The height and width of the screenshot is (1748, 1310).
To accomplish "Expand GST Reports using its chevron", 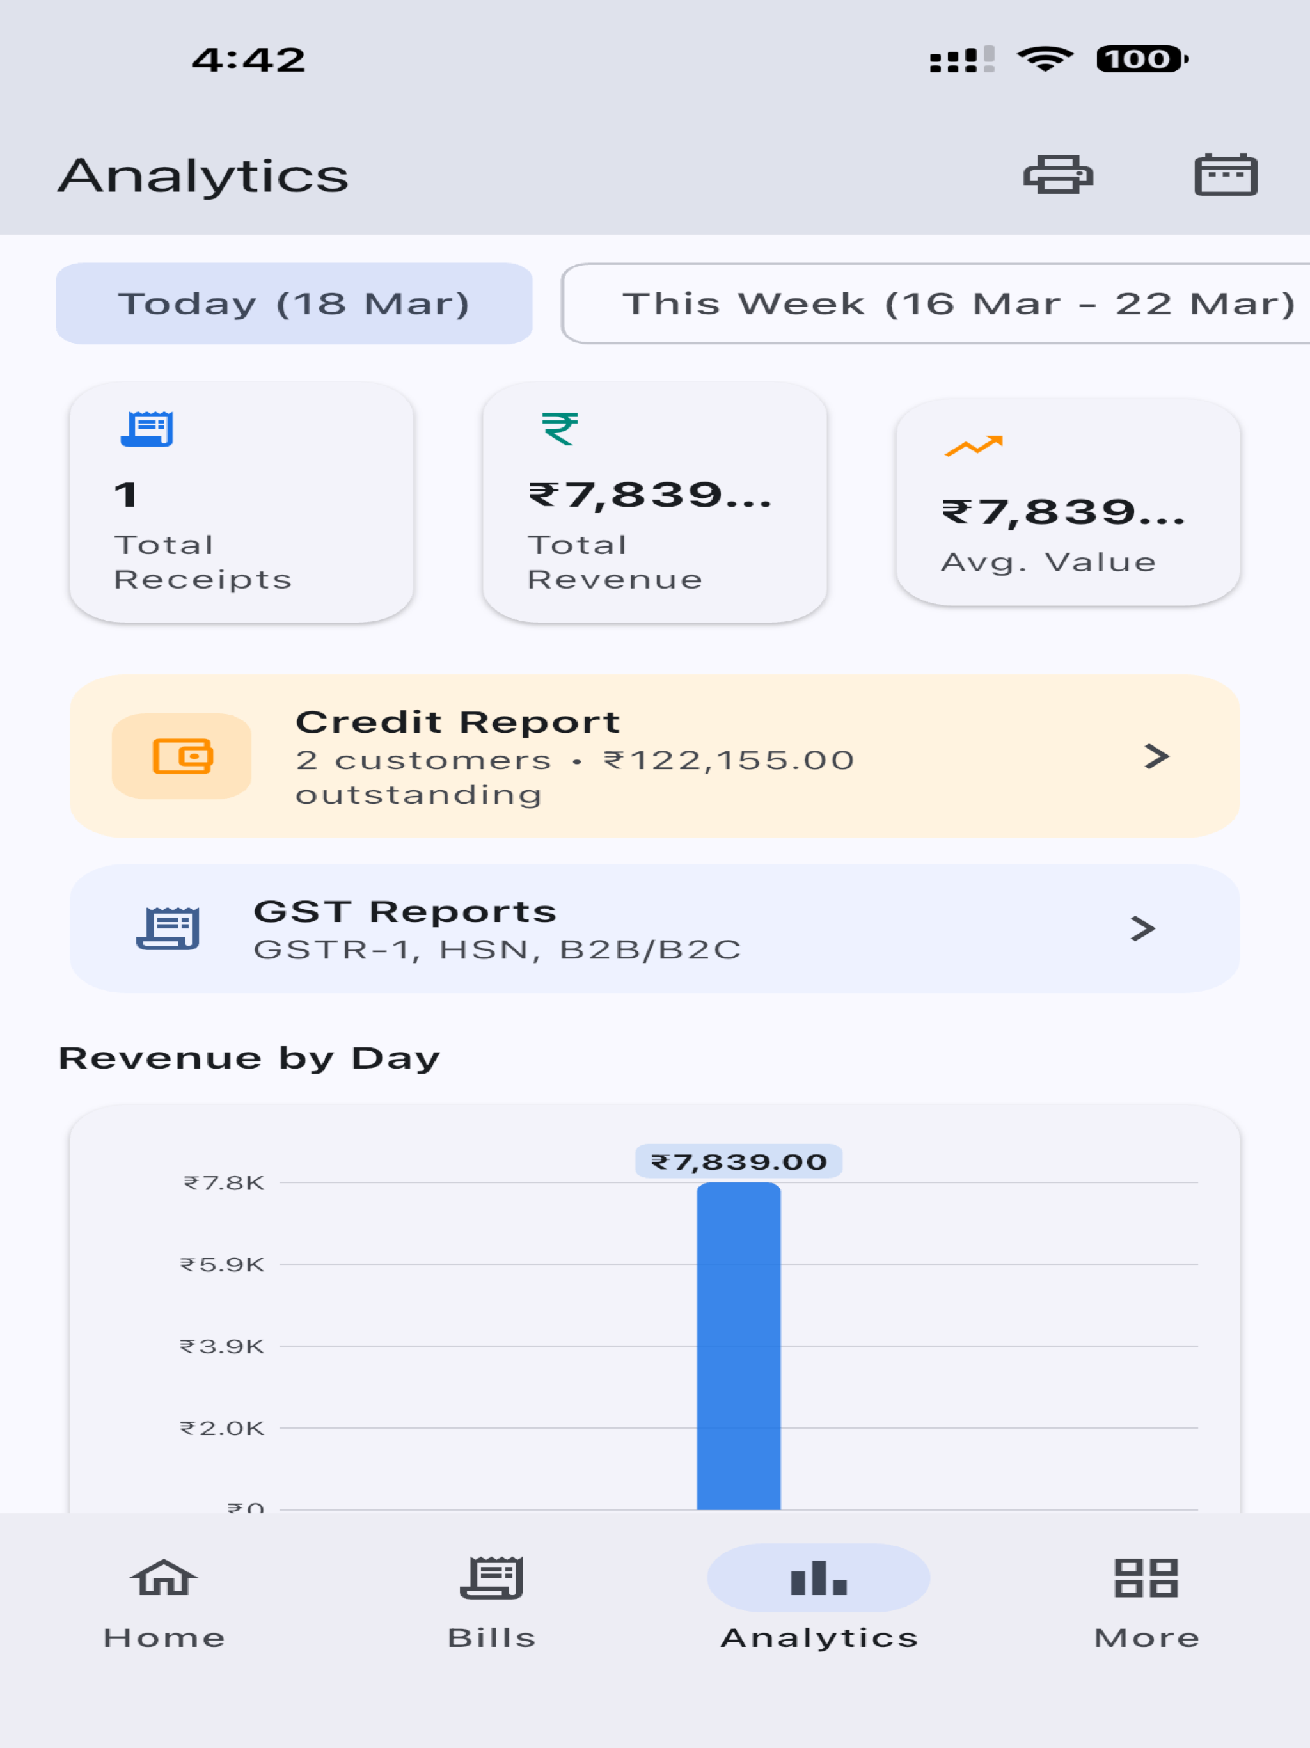I will click(1142, 928).
